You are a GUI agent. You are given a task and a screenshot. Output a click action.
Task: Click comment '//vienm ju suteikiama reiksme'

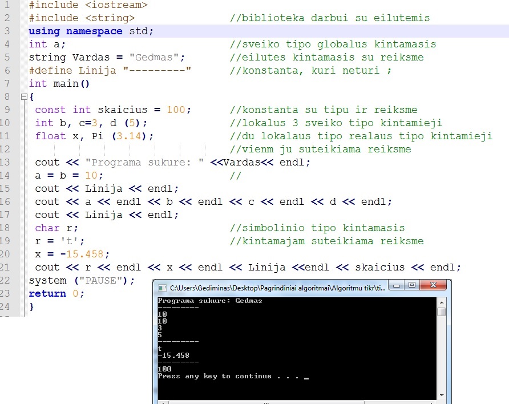coord(320,150)
